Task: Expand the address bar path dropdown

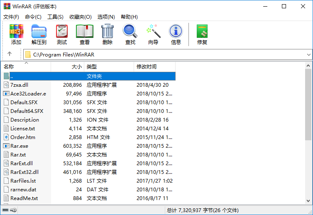Action: point(308,54)
